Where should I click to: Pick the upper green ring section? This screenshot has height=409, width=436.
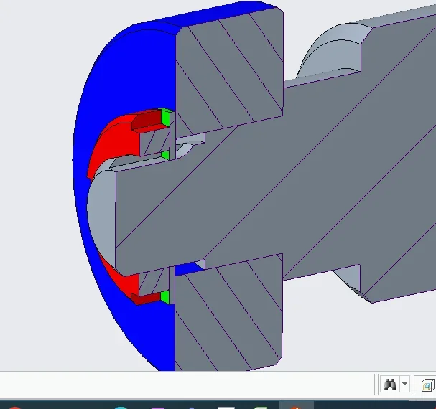[167, 117]
